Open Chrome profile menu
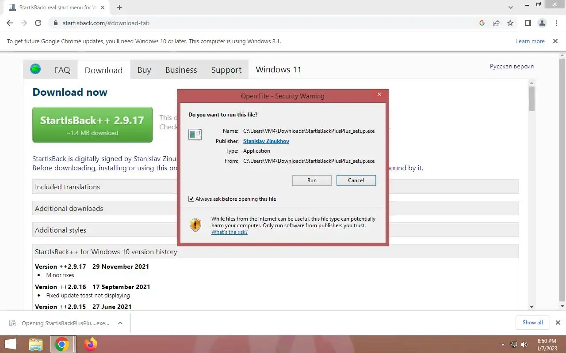Viewport: 566px width, 353px height. click(x=542, y=23)
